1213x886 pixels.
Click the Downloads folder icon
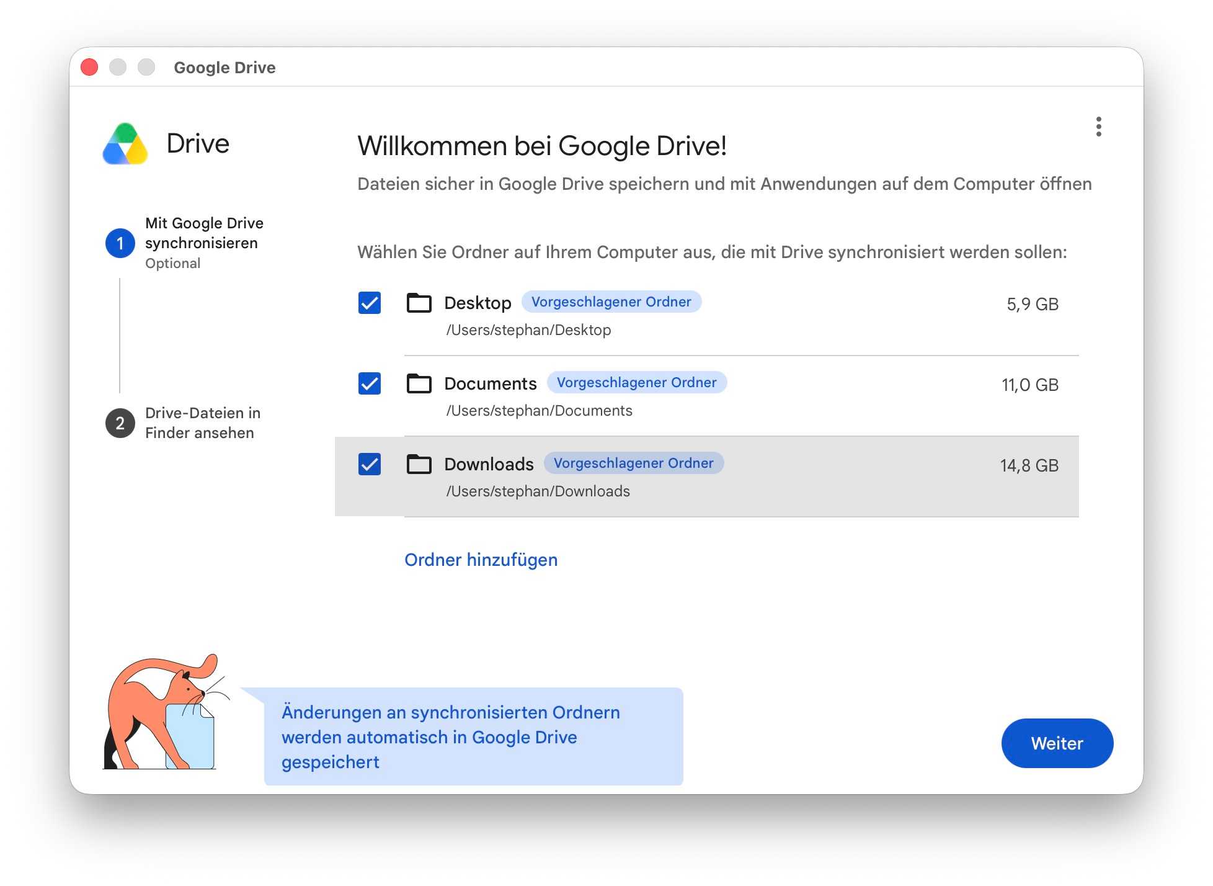(419, 464)
